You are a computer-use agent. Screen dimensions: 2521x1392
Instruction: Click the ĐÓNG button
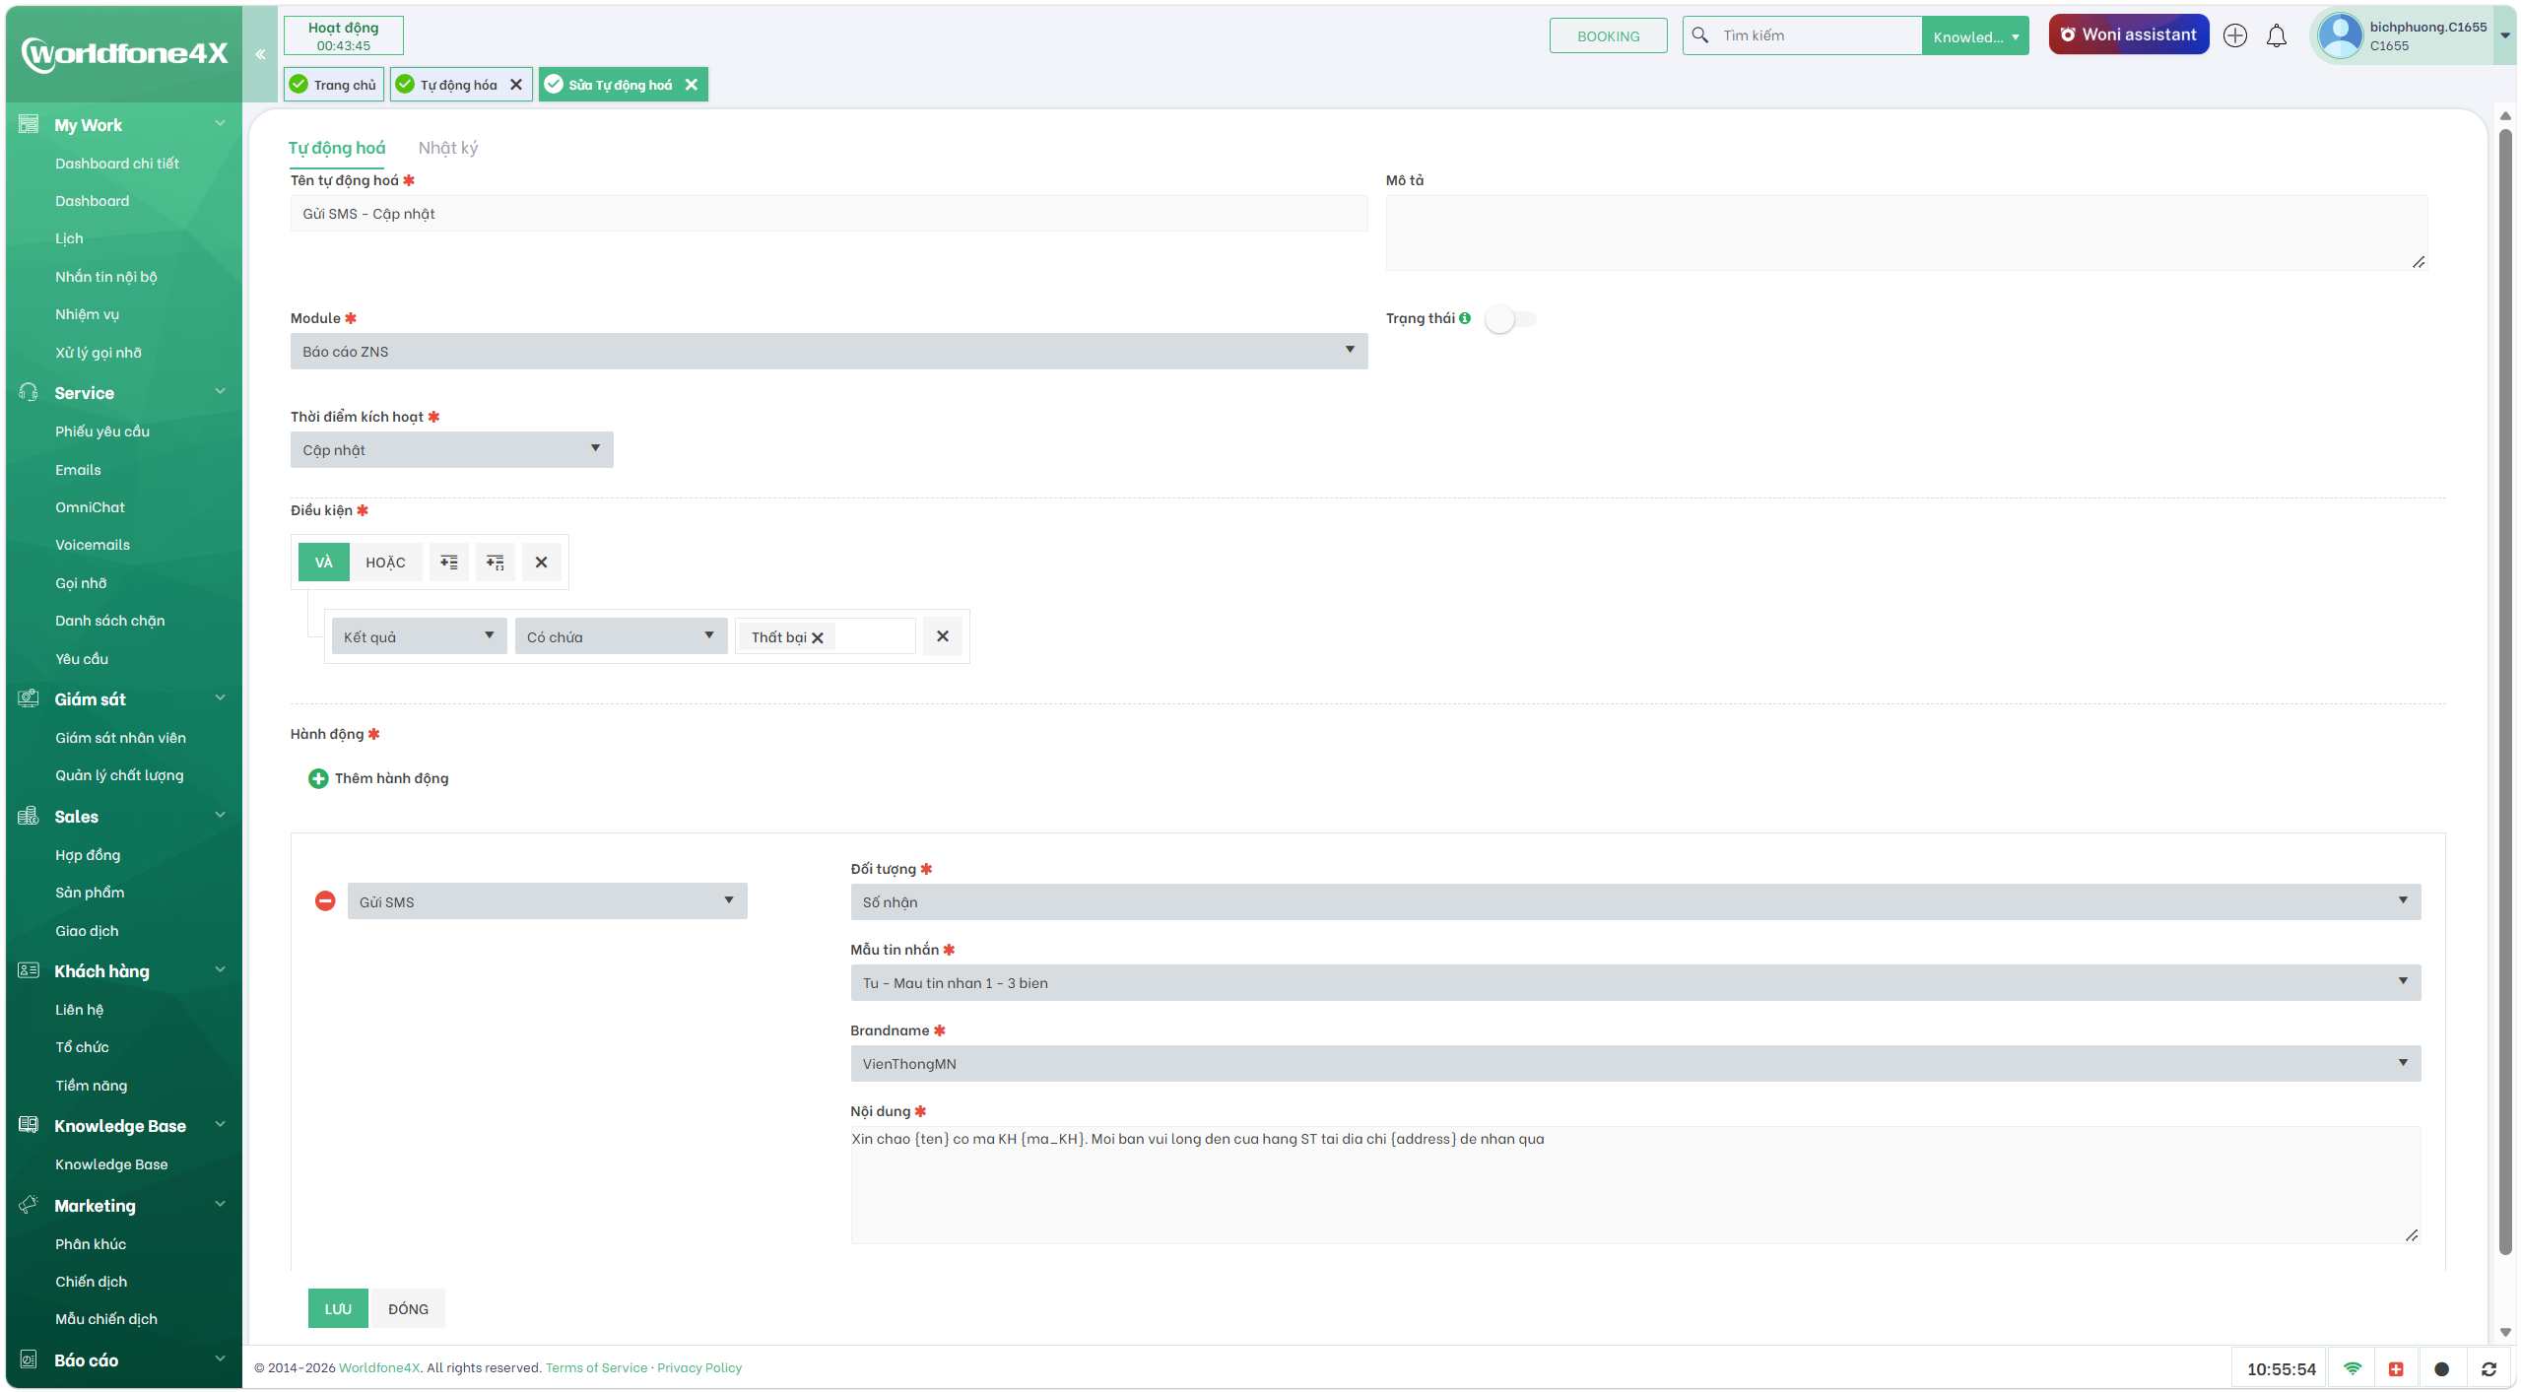(x=408, y=1308)
